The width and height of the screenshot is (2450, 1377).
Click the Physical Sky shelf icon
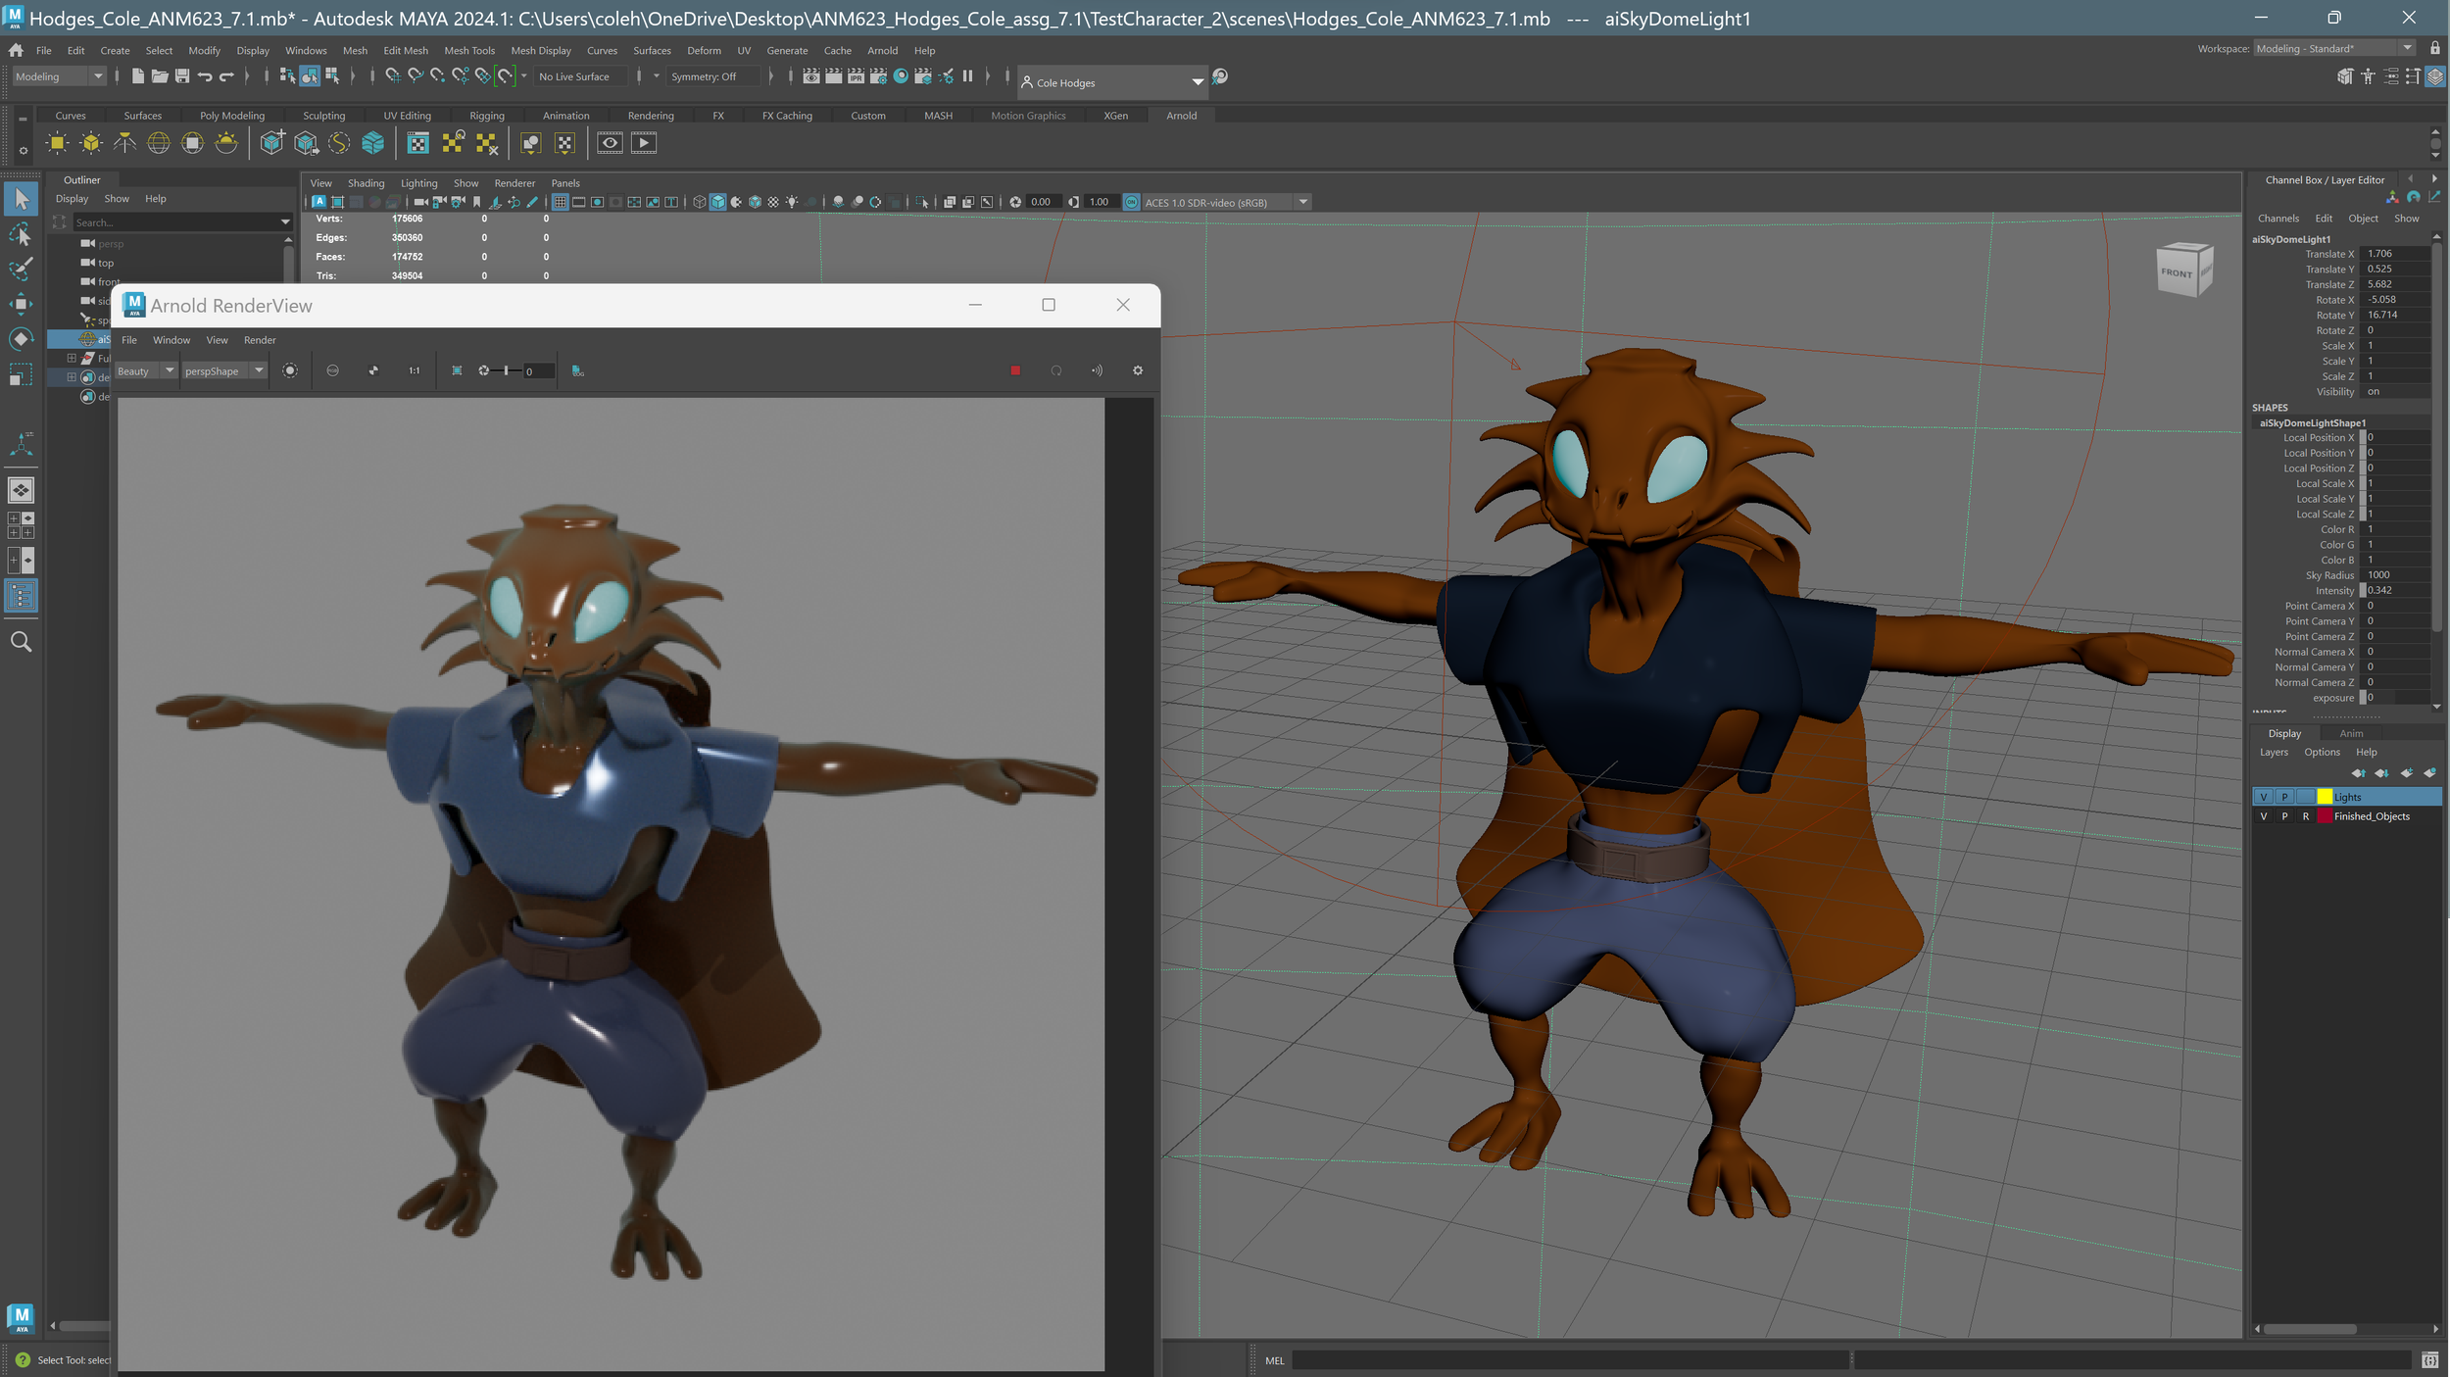[x=226, y=143]
